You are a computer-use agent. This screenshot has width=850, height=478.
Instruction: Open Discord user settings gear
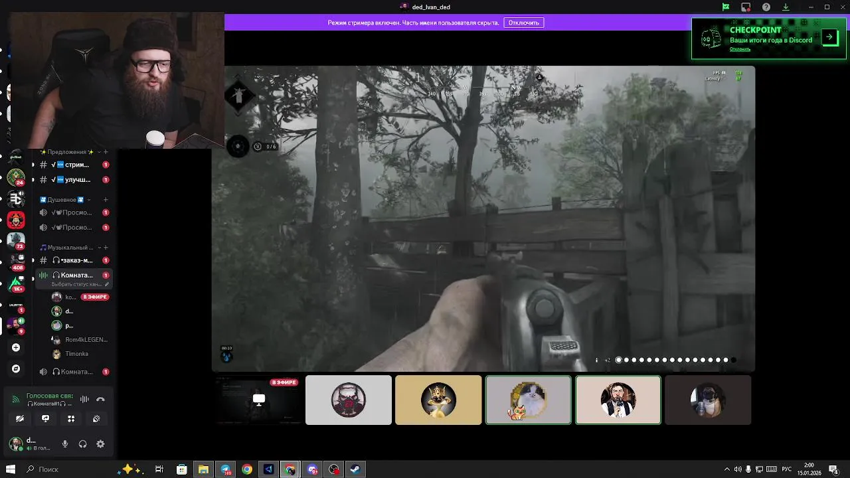click(100, 444)
